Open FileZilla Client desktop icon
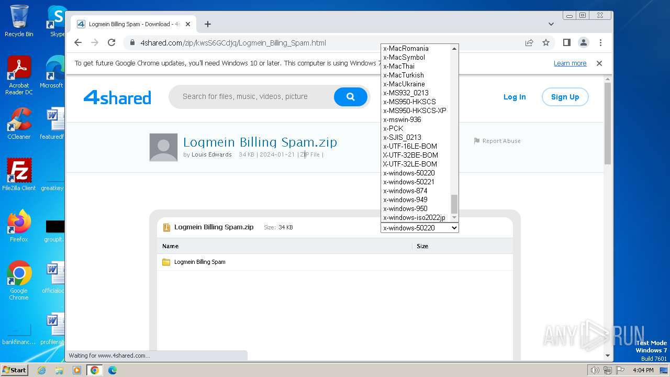670x377 pixels. (x=19, y=174)
